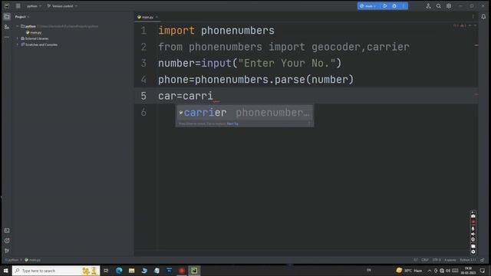The image size is (491, 276).
Task: Click main.py breadcrumb in status bar
Action: tap(32, 260)
